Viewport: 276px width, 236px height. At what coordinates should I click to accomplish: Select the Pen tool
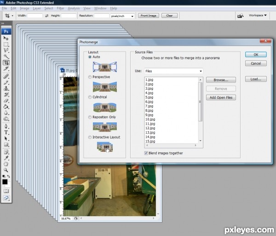(x=6, y=126)
